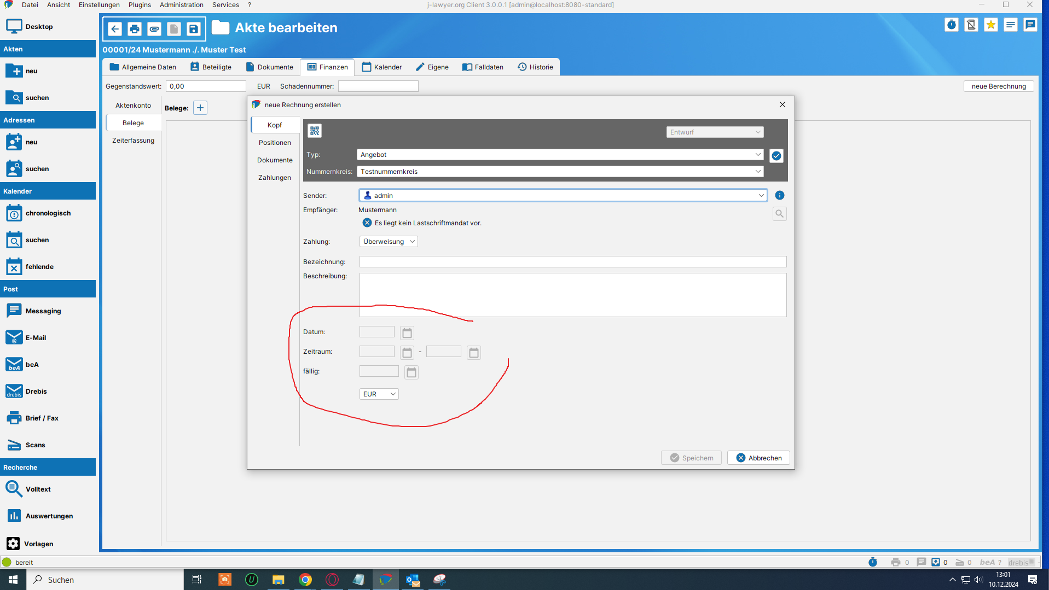Open beA in the sidebar
Image resolution: width=1049 pixels, height=590 pixels.
[x=22, y=364]
